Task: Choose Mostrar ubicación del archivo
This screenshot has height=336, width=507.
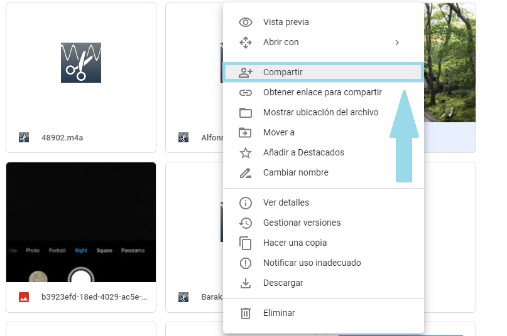Action: click(324, 113)
